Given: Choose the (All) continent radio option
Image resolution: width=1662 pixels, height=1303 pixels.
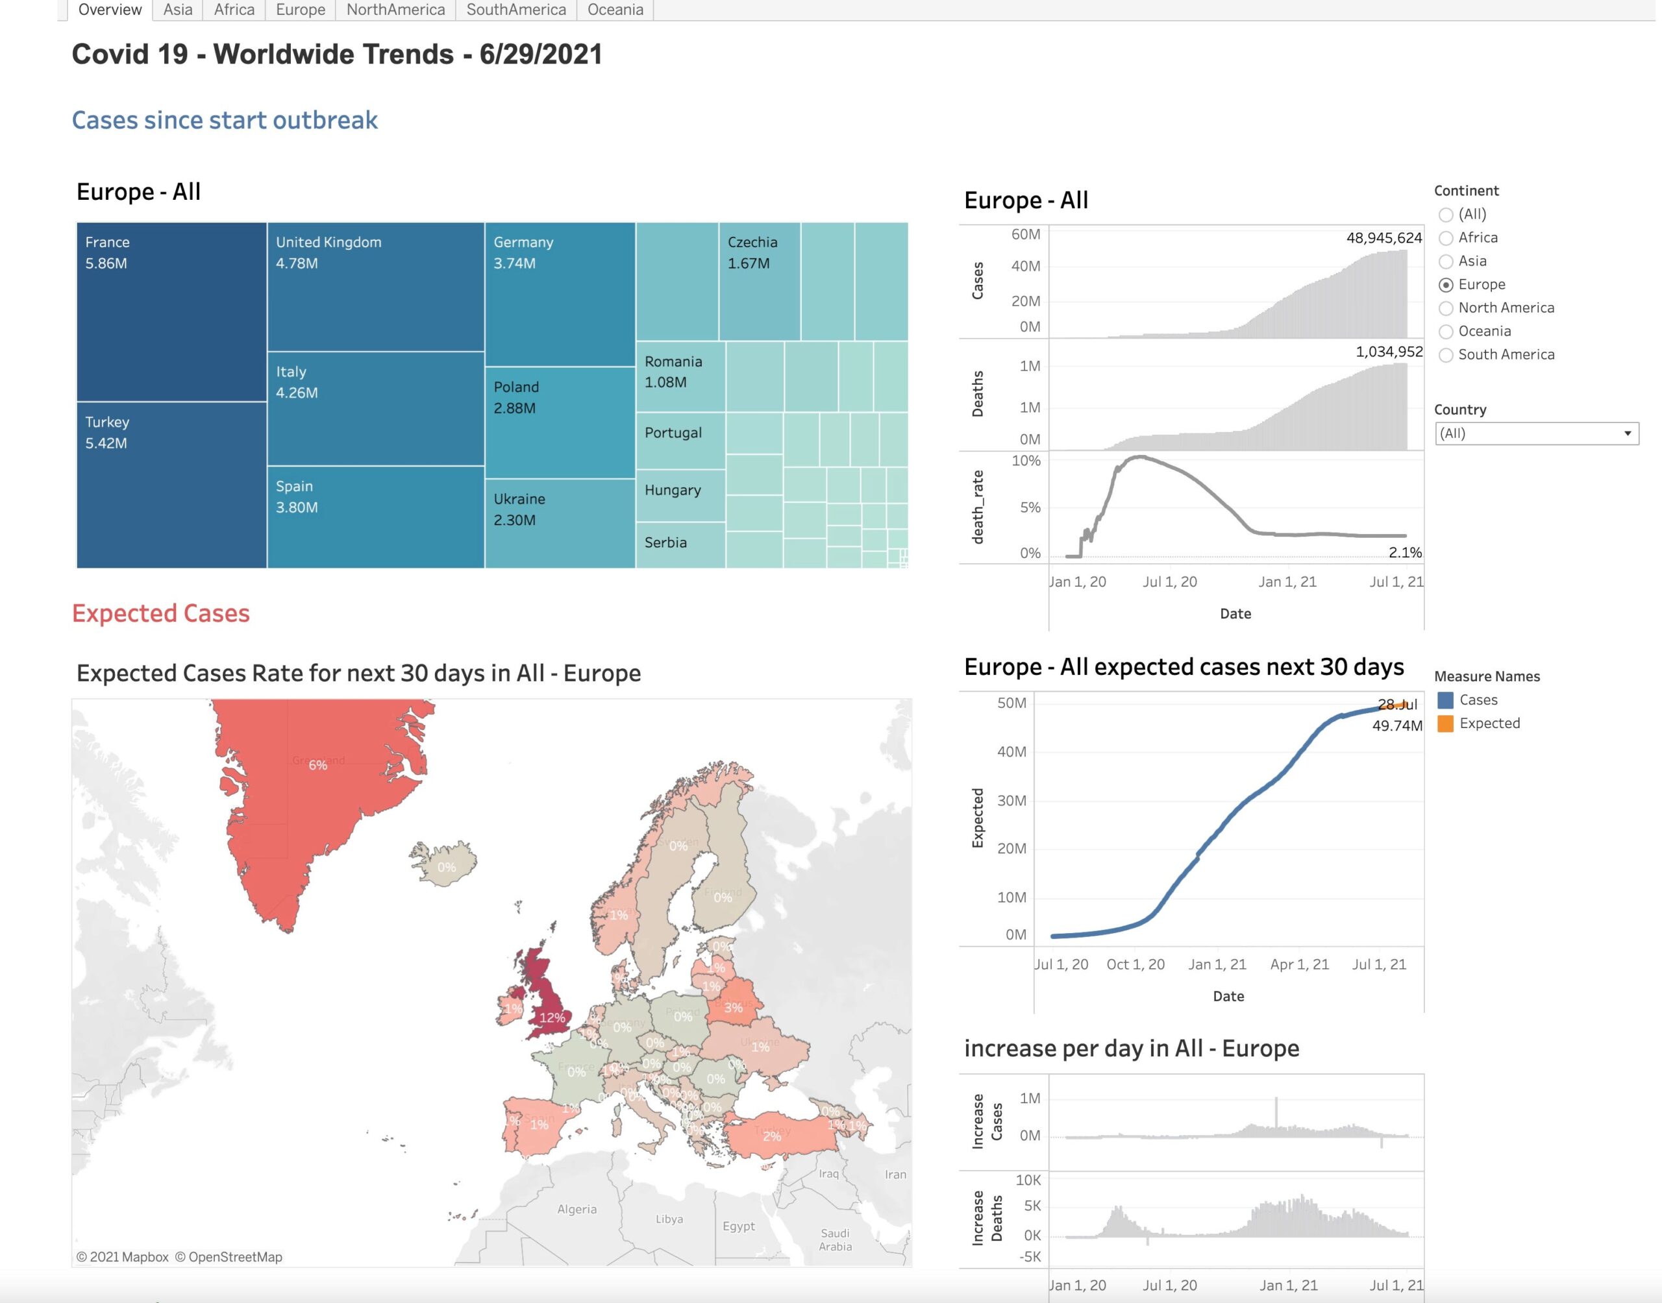Looking at the screenshot, I should pyautogui.click(x=1445, y=214).
